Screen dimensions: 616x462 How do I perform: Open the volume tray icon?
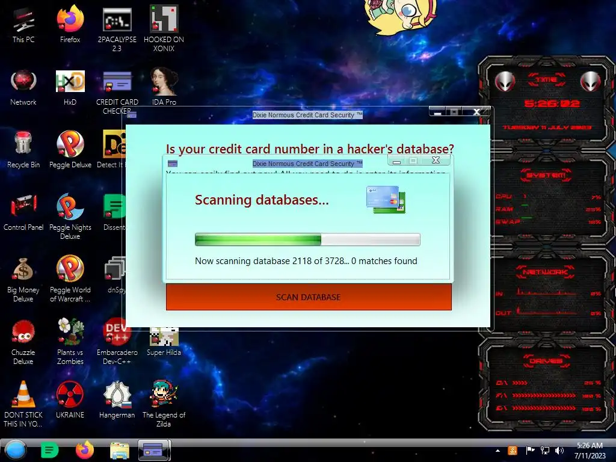click(559, 451)
